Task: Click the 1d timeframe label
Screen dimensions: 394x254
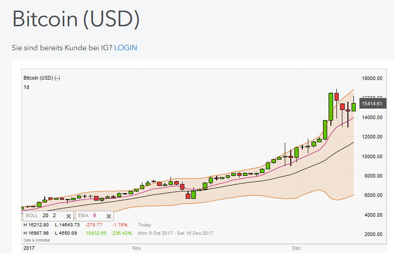Action: (26, 87)
